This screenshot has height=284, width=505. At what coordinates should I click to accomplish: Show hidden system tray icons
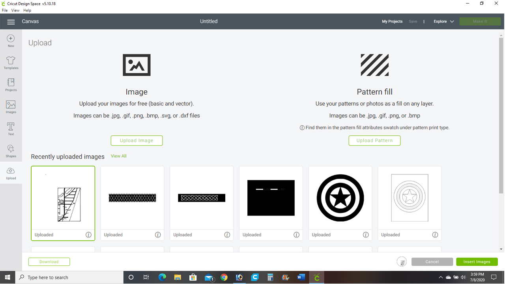[441, 277]
